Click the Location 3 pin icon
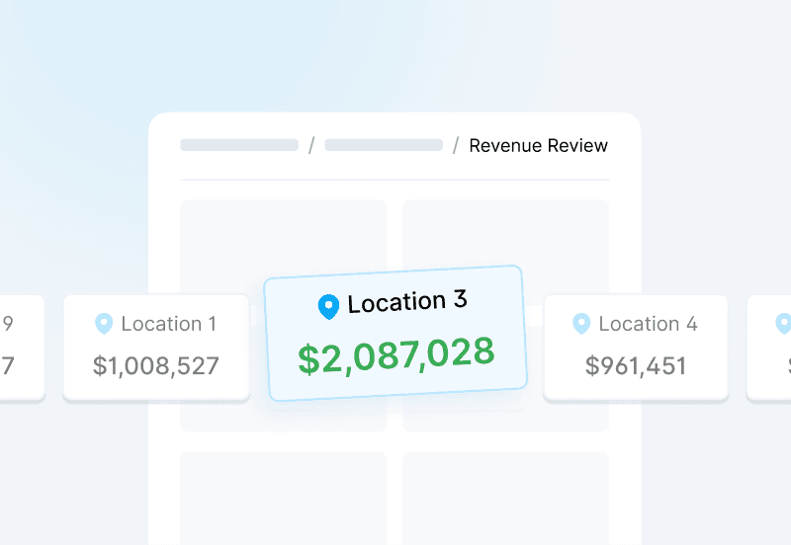The width and height of the screenshot is (791, 545). 328,307
